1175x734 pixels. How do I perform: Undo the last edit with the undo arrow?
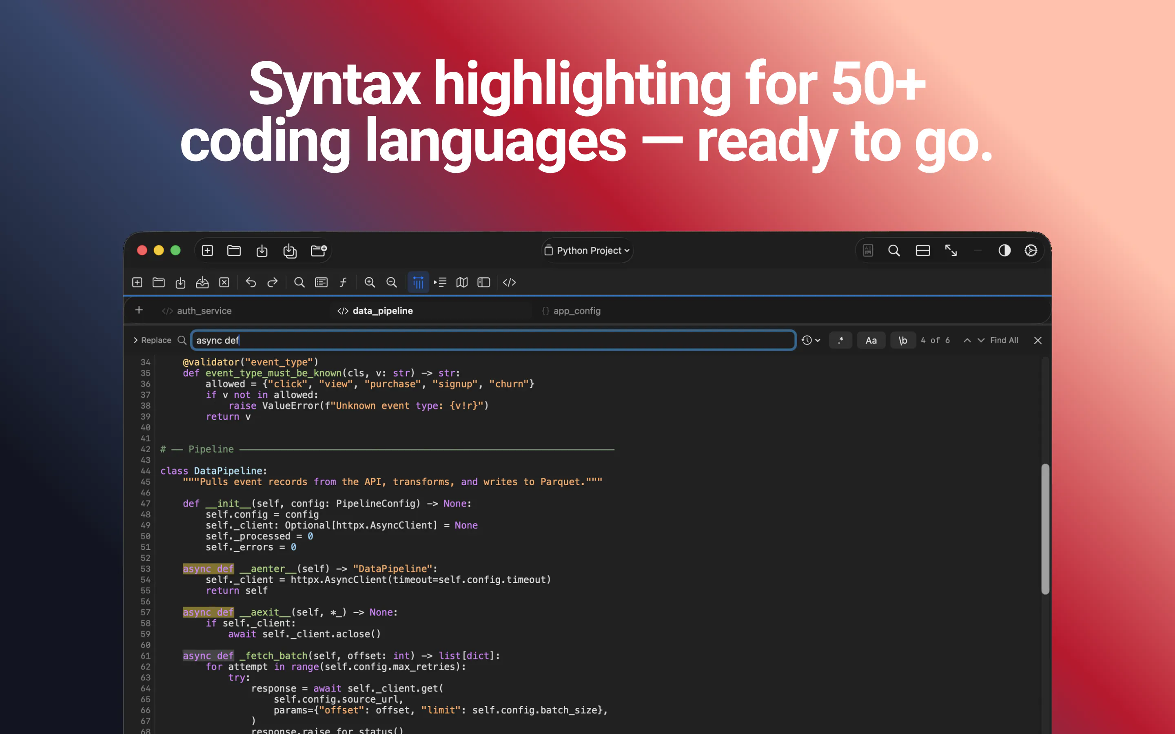(x=251, y=282)
